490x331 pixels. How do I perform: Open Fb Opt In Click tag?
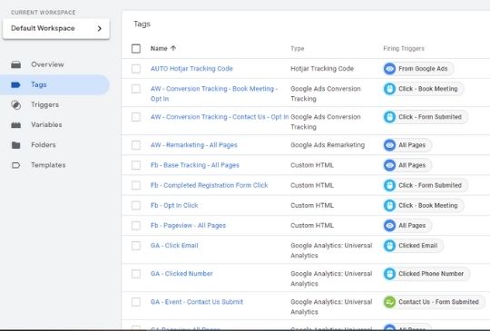(174, 206)
